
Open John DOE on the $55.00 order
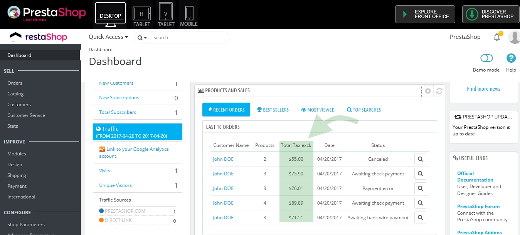pos(223,159)
